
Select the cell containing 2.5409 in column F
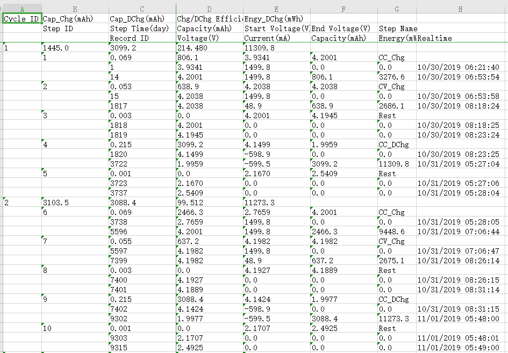coord(344,173)
